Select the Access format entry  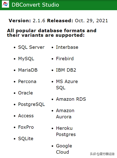click(26, 116)
